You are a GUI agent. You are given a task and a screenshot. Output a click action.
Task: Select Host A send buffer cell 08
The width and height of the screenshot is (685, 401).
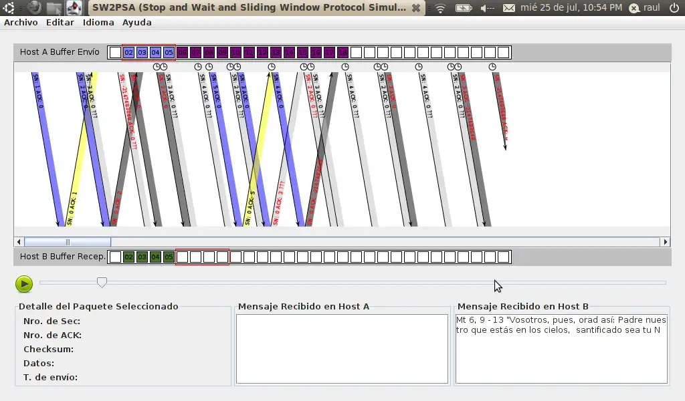coord(209,52)
